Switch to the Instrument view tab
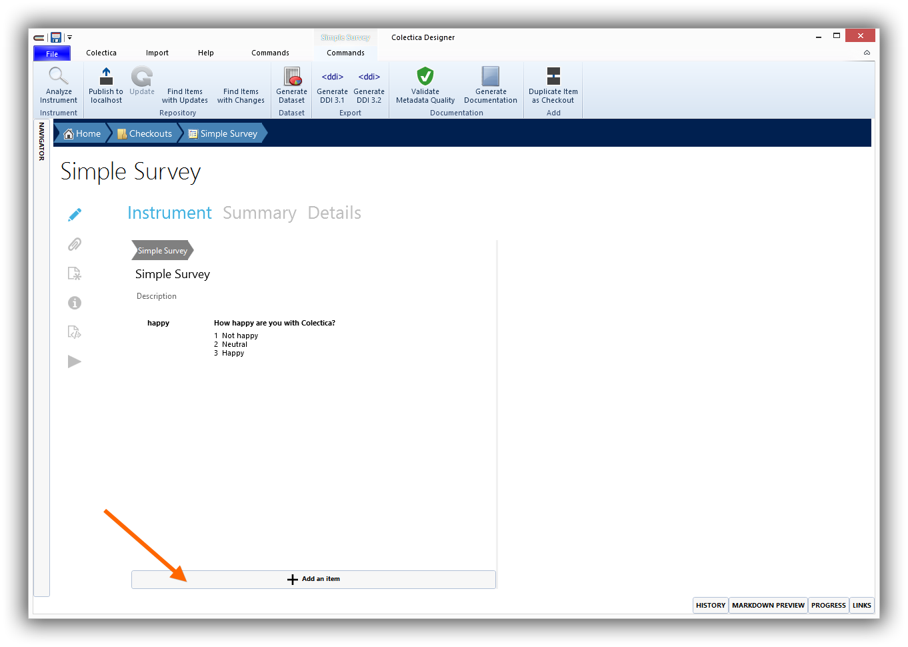The image size is (908, 647). [169, 213]
